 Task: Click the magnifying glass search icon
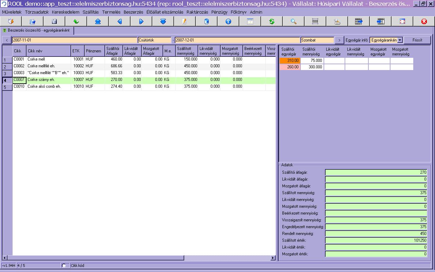[293, 21]
